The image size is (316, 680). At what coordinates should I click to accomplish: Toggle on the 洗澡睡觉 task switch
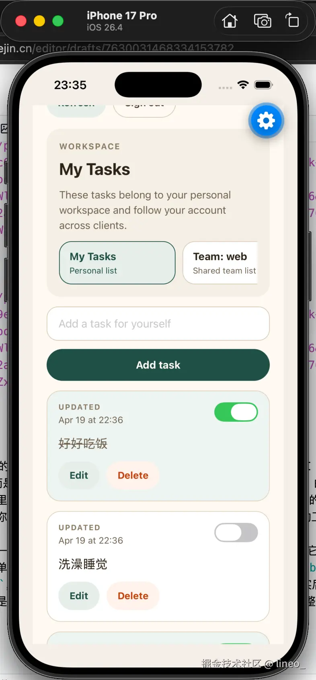click(x=236, y=533)
